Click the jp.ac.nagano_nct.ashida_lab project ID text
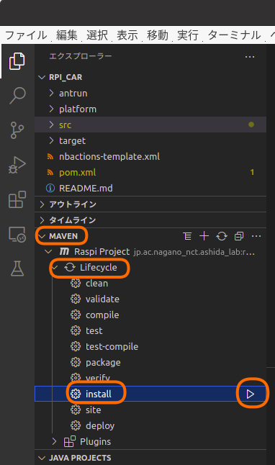 194,252
